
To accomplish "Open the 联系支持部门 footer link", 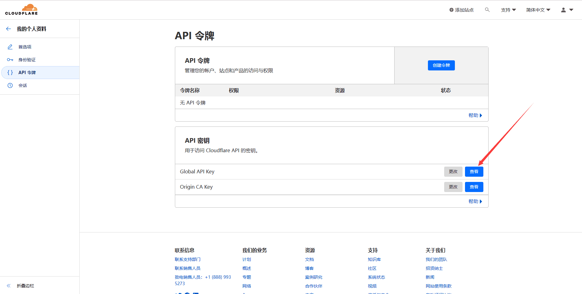I will click(x=187, y=259).
